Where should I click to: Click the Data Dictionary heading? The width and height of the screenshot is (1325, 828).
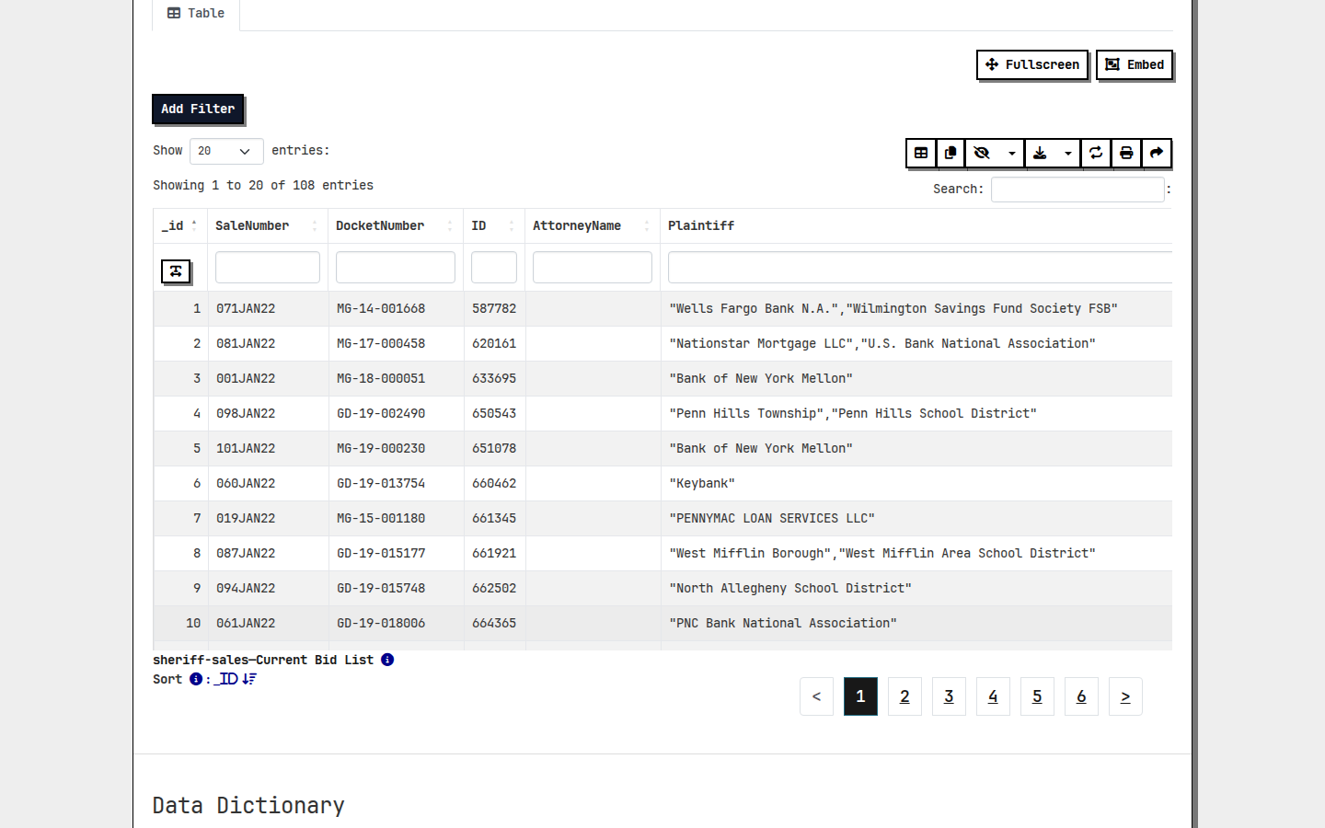pyautogui.click(x=248, y=806)
